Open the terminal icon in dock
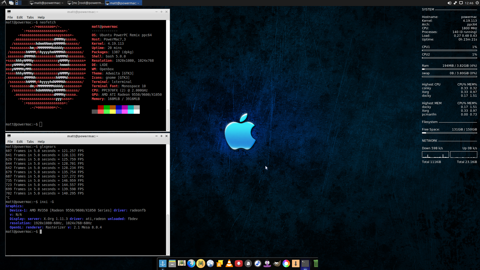The height and width of the screenshot is (270, 480). click(305, 263)
